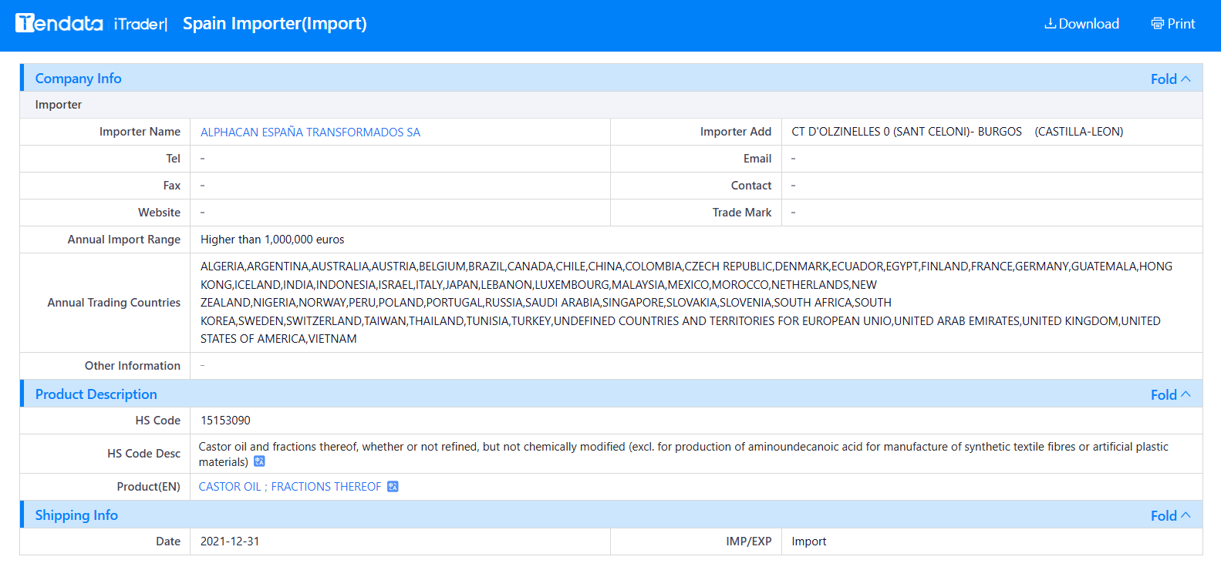Image resolution: width=1221 pixels, height=570 pixels.
Task: Click the Importer subheading
Action: [x=59, y=105]
